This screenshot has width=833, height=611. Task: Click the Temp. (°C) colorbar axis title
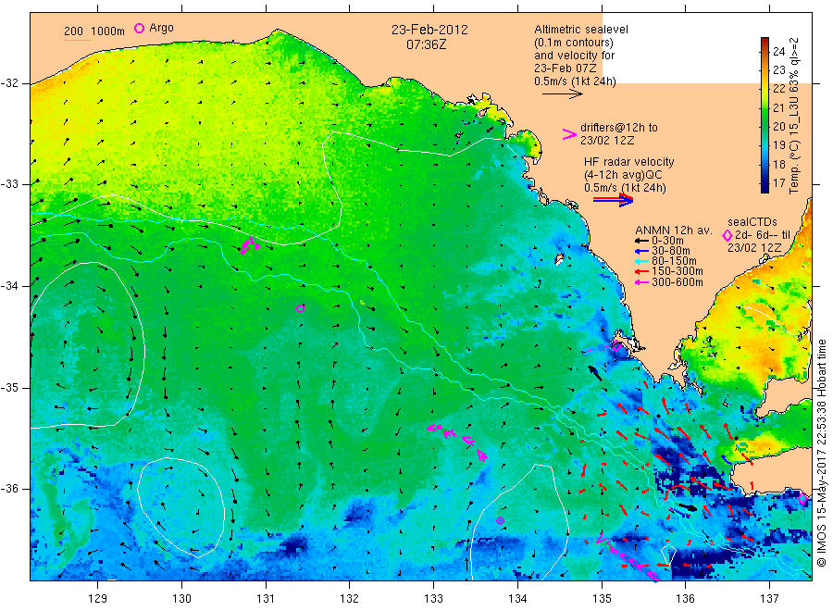coord(794,116)
